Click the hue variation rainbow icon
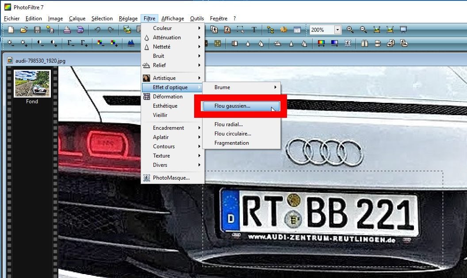 (x=321, y=43)
